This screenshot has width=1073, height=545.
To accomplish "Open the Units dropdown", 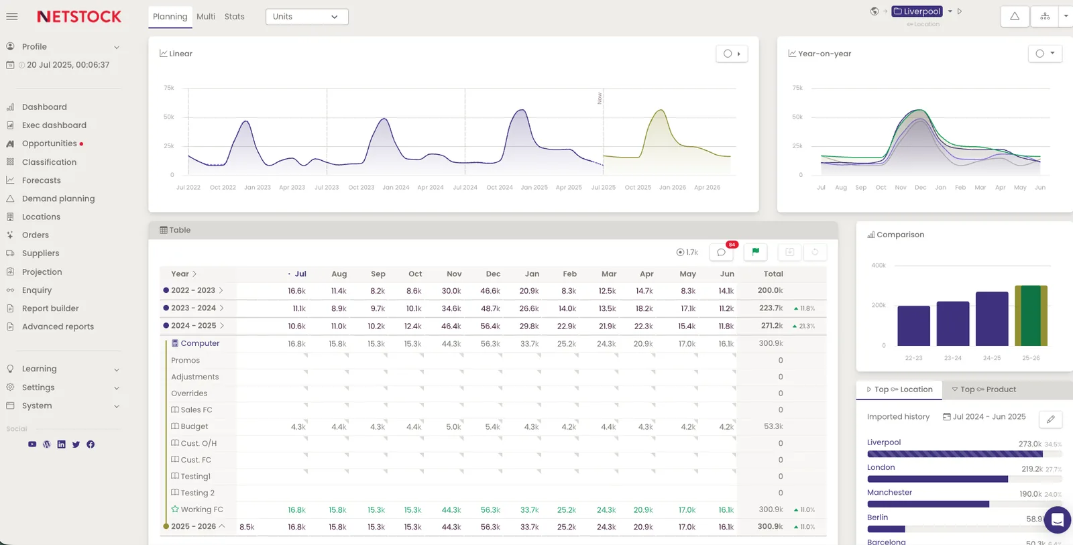I will (x=307, y=17).
